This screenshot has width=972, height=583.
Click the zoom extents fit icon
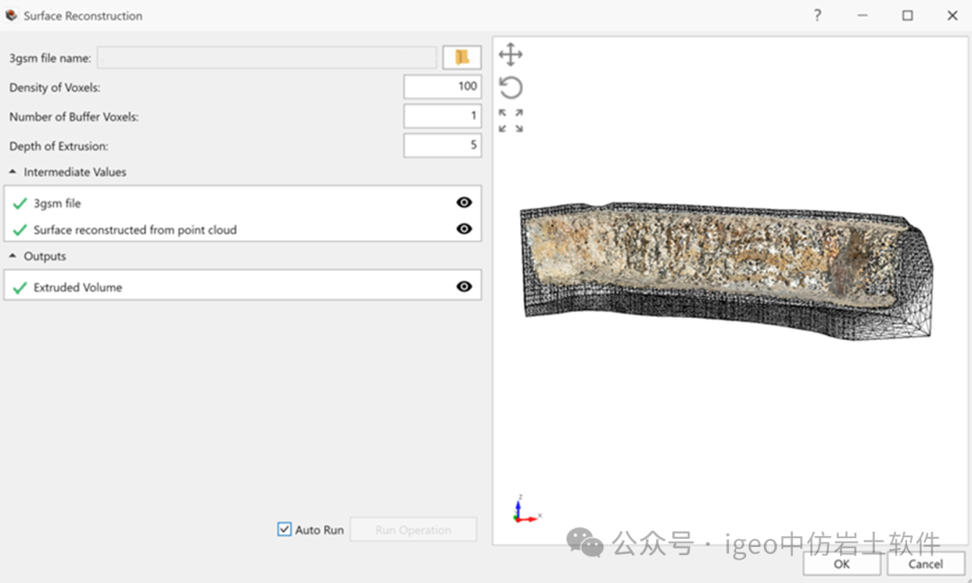(510, 121)
